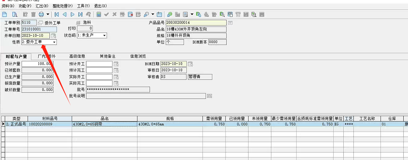Image resolution: width=408 pixels, height=160 pixels.
Task: Open the calendar picker beside 开单日期
Action: pos(53,36)
